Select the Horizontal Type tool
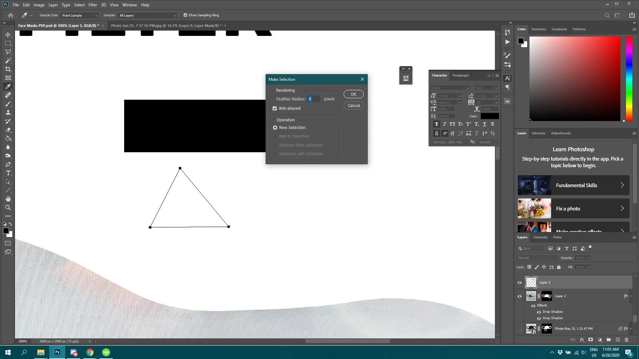 (x=8, y=173)
